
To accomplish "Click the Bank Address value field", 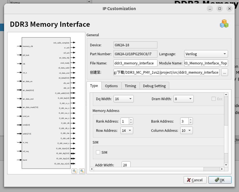I will tap(185, 121).
